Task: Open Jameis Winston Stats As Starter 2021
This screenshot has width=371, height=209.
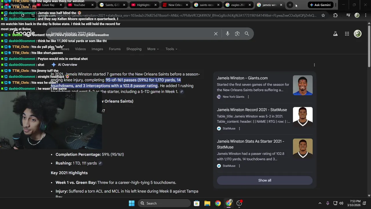Action: (x=250, y=144)
